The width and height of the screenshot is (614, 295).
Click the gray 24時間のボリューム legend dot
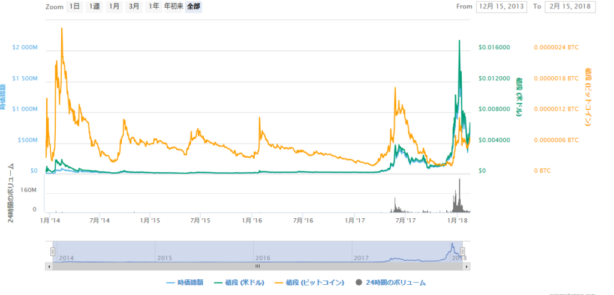[x=359, y=282]
